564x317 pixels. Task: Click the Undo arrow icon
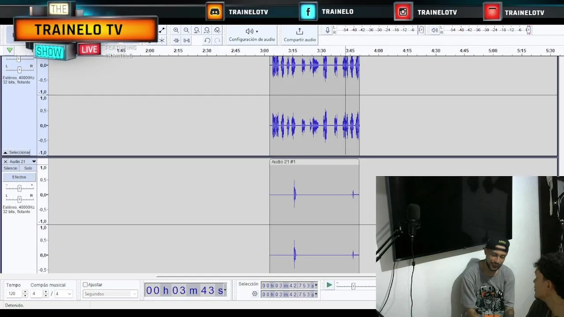coord(207,41)
